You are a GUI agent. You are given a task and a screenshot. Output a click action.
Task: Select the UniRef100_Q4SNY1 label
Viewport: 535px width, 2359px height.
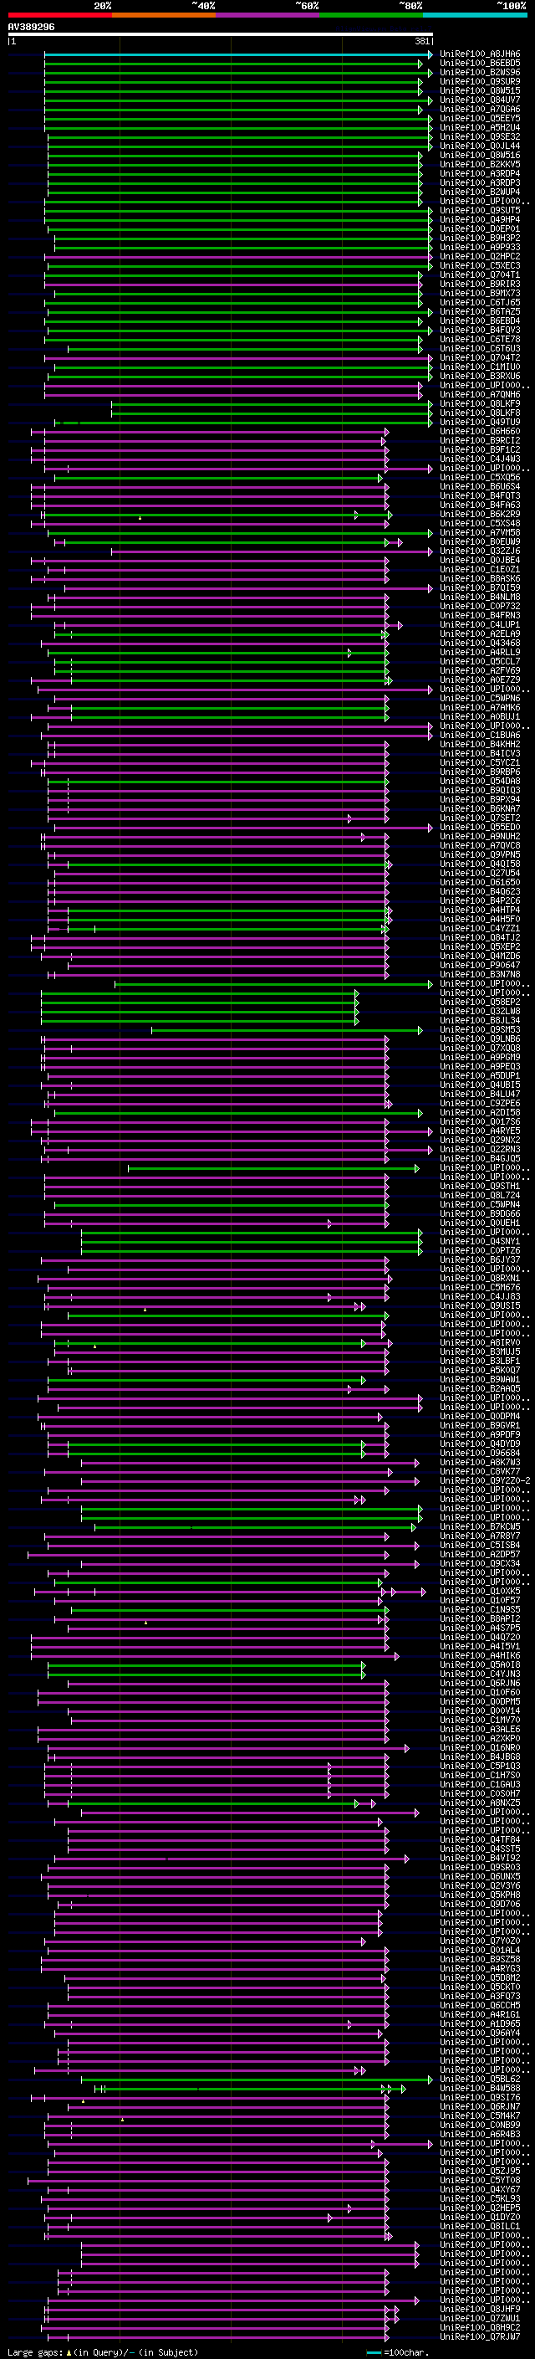[x=479, y=1241]
